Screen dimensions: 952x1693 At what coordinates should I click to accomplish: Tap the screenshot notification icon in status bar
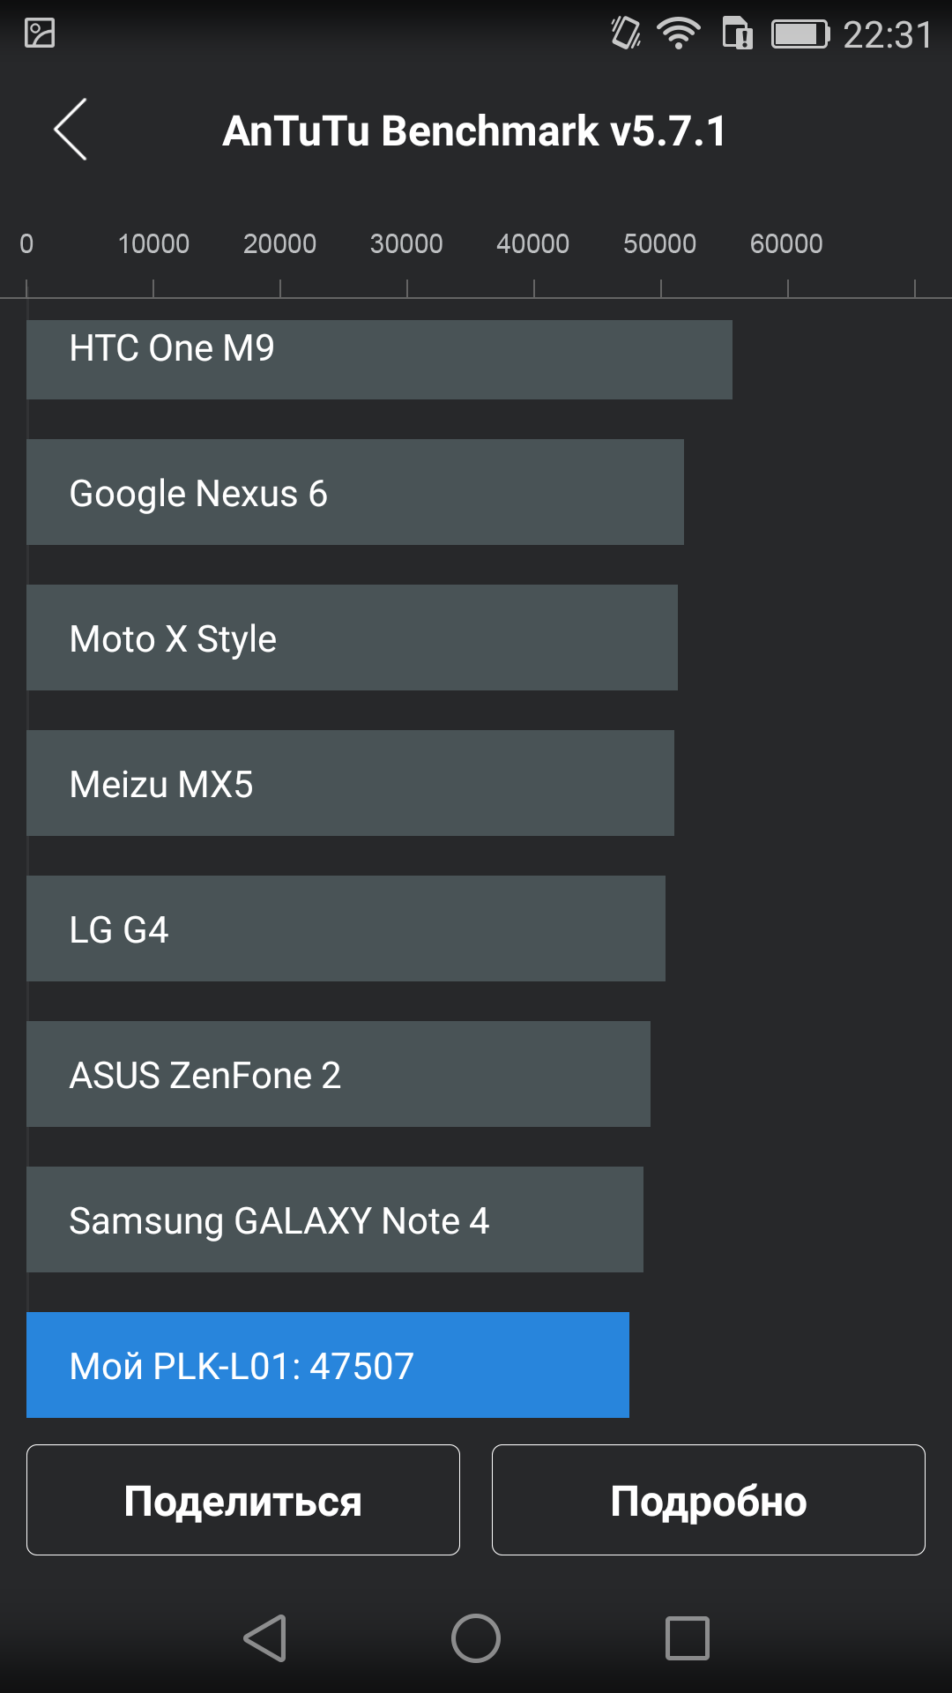(x=40, y=34)
